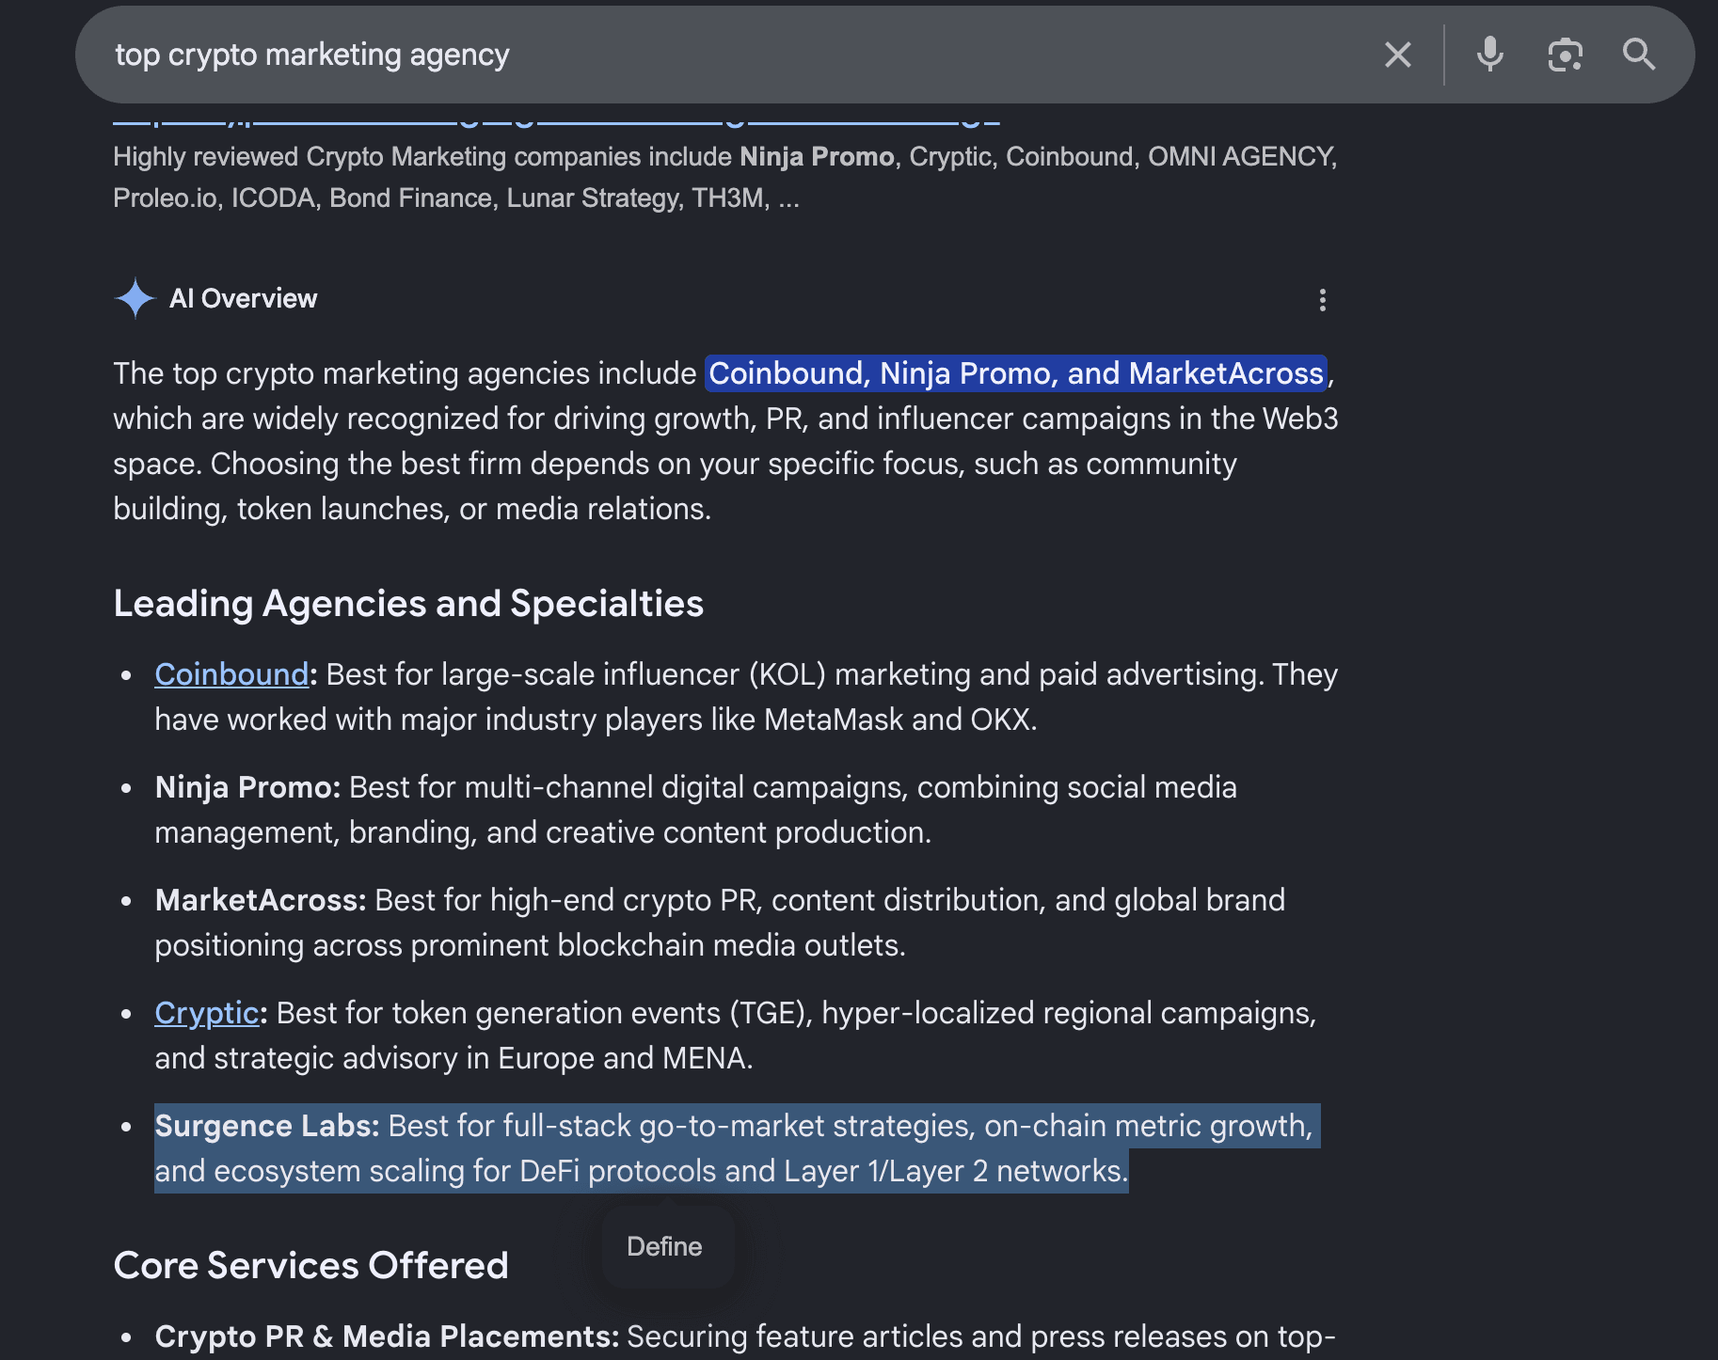This screenshot has height=1360, width=1718.
Task: Open search by image camera icon
Action: click(1566, 55)
